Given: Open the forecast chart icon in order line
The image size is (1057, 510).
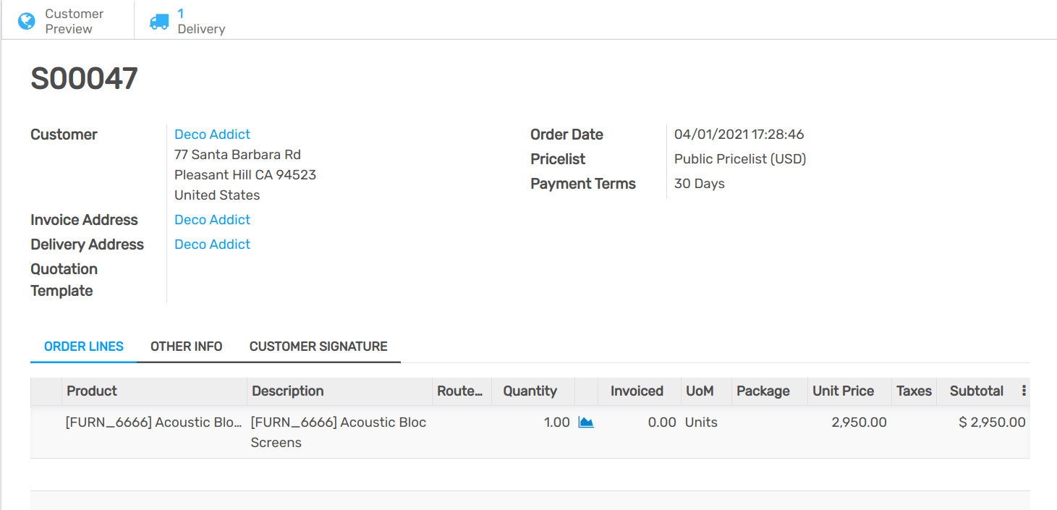Looking at the screenshot, I should [x=586, y=422].
